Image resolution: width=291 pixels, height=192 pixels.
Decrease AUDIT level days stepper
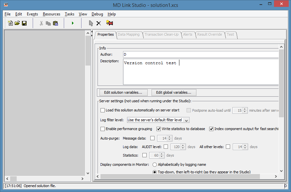click(183, 148)
